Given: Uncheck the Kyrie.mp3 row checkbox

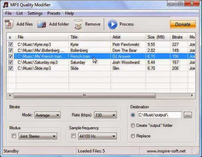Looking at the screenshot, I should 11,45.
